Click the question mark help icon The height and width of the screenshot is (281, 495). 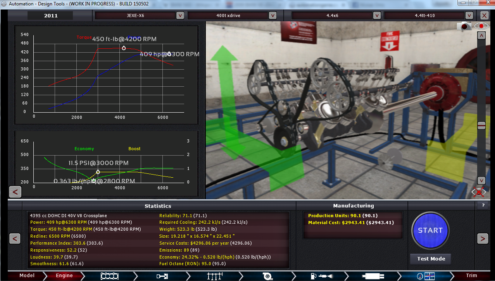(x=483, y=205)
